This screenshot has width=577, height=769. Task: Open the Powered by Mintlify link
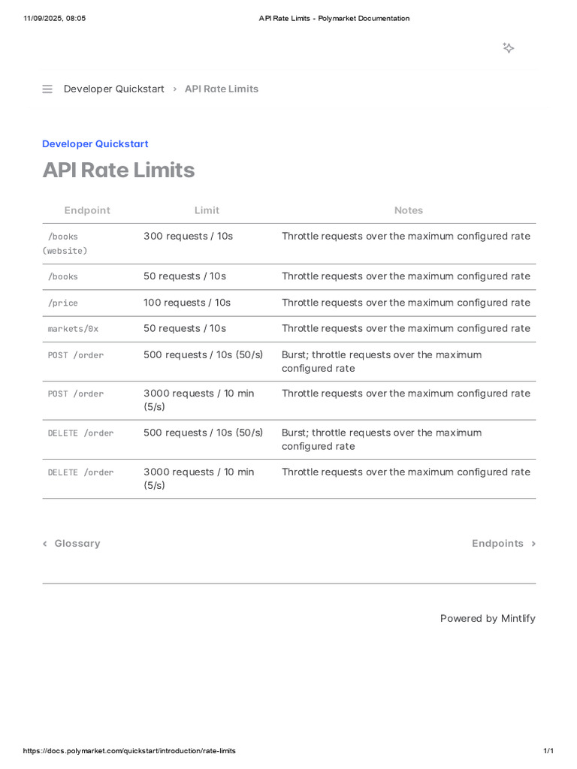tap(488, 618)
